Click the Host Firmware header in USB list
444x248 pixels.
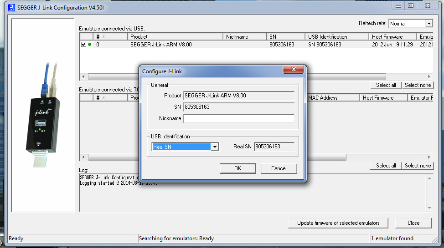[x=393, y=37]
